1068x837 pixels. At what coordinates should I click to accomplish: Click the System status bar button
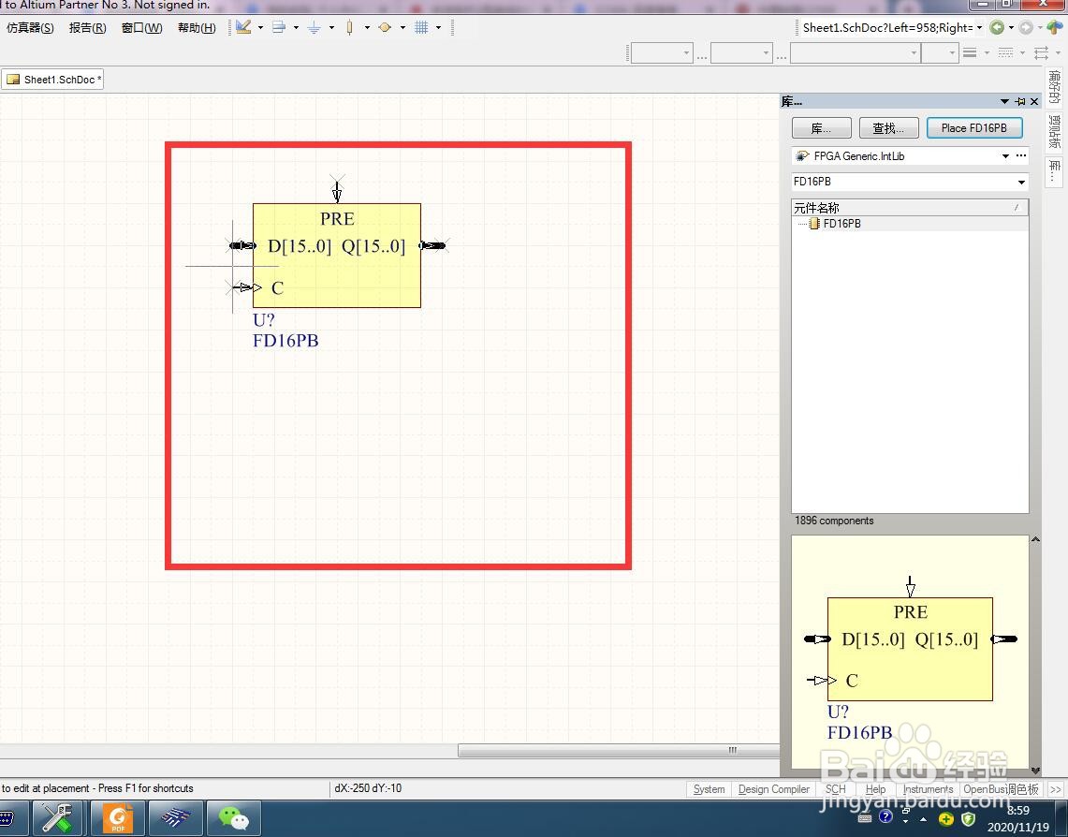click(710, 789)
